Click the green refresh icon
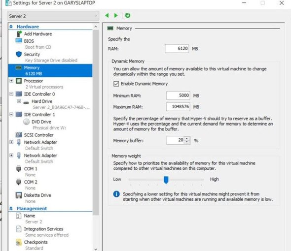This screenshot has height=251, width=291. tap(128, 15)
